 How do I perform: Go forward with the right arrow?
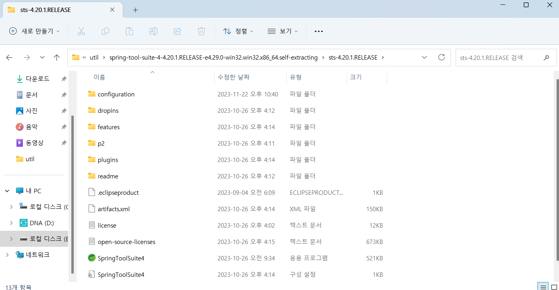click(x=27, y=58)
